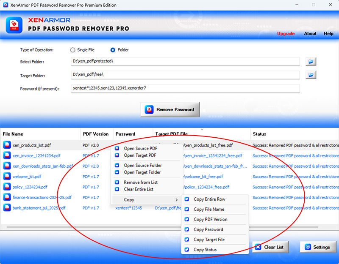This screenshot has height=264, width=339.
Task: Select the welcome_kit.pdf file name
Action: click(x=27, y=177)
